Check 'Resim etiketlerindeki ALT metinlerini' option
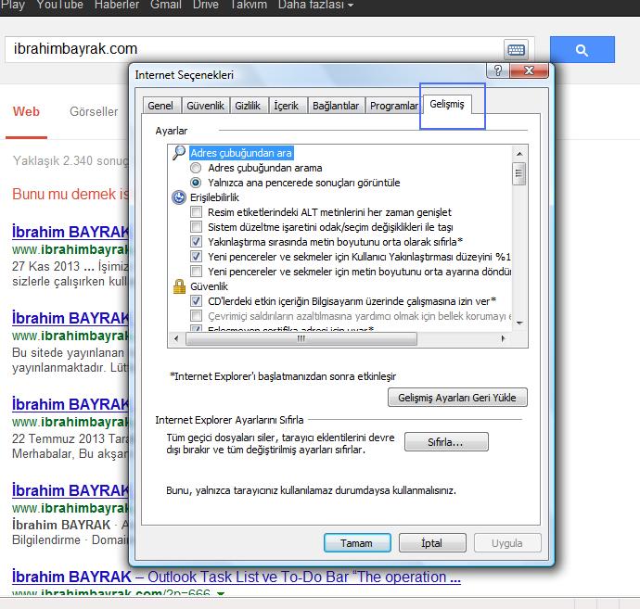Screen dimensions: 640x609 pos(197,212)
